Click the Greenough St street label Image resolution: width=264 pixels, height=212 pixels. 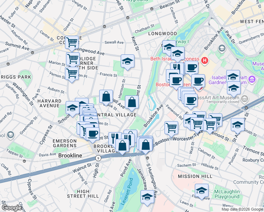pos(29,125)
